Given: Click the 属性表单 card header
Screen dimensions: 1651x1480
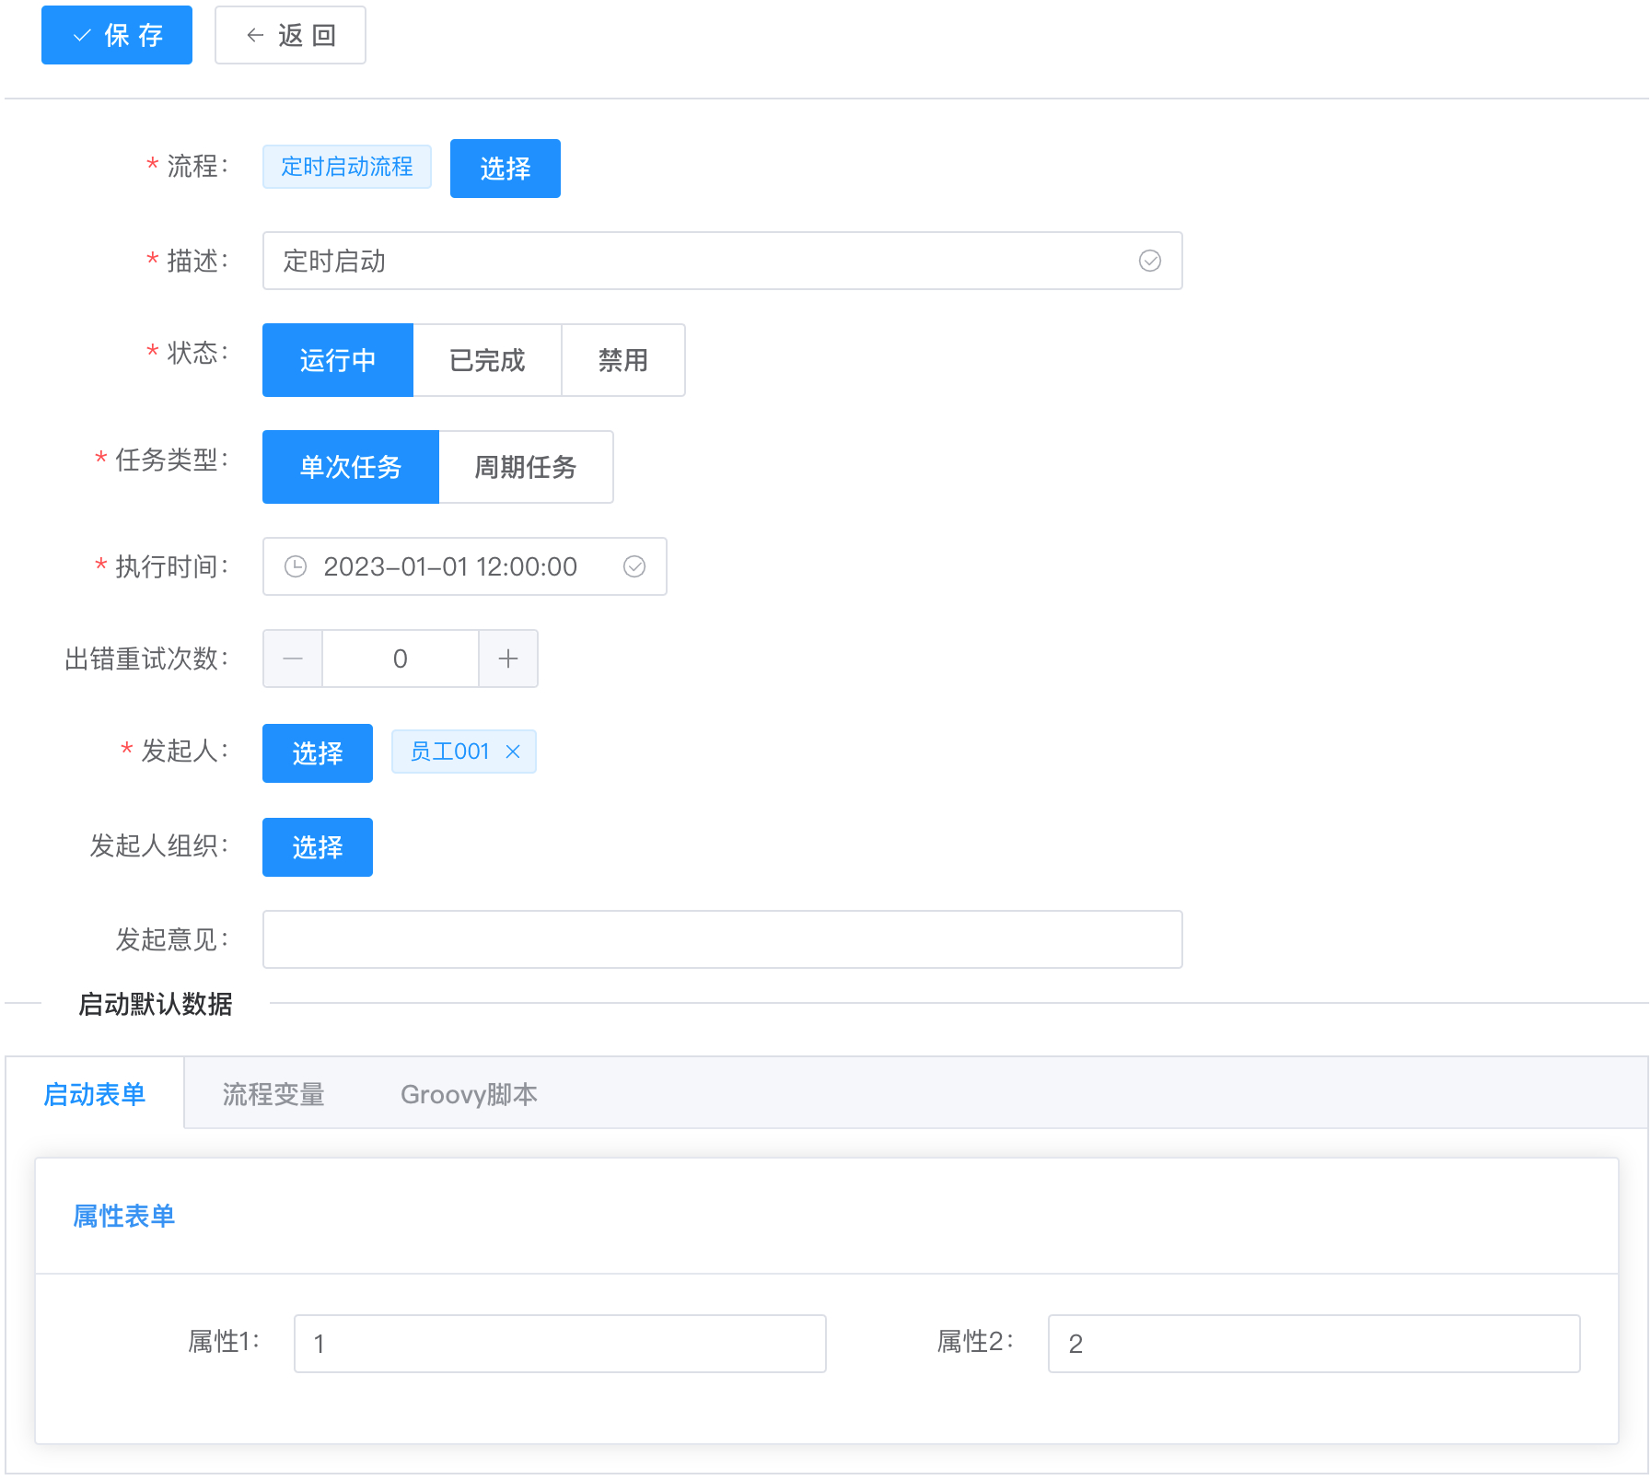Looking at the screenshot, I should [x=826, y=1216].
